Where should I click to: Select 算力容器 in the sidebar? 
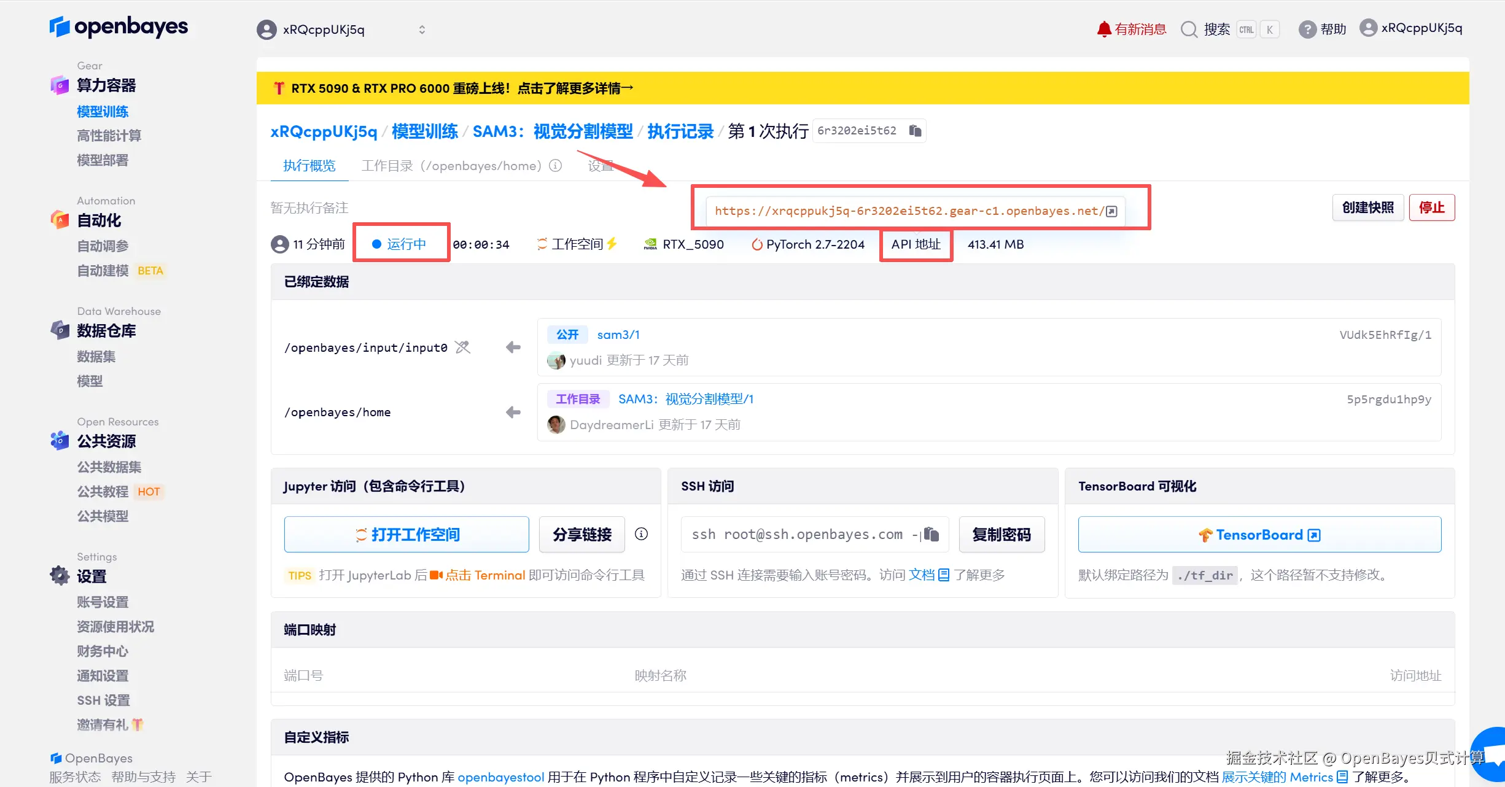[x=107, y=85]
